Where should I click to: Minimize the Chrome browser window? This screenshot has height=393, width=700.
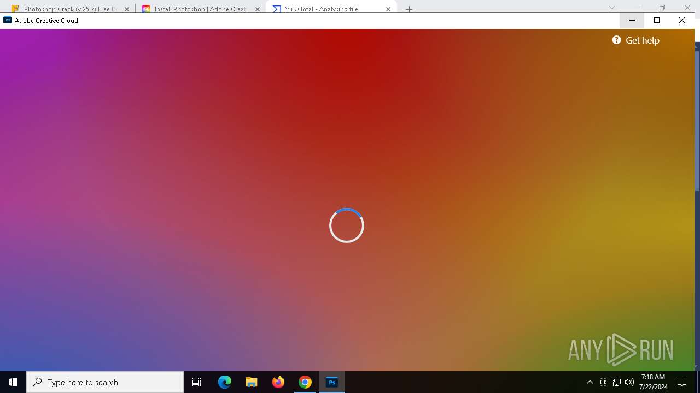point(637,8)
